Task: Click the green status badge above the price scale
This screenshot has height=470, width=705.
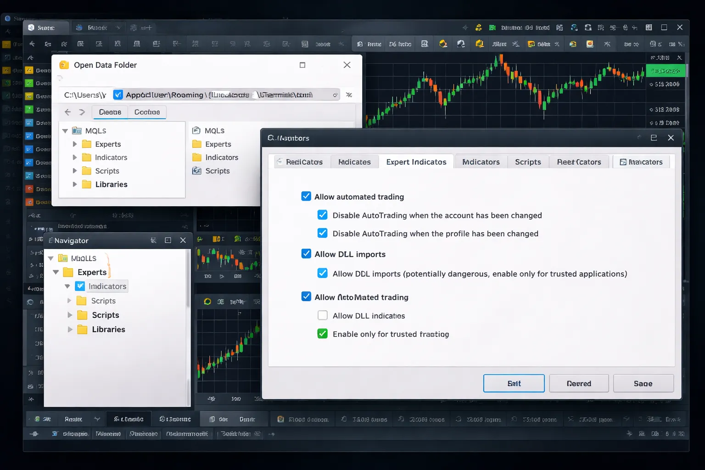Action: click(x=666, y=71)
